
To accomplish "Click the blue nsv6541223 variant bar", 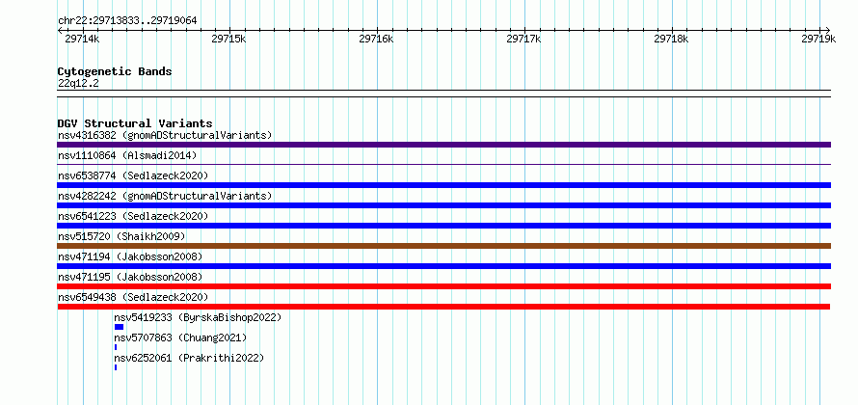I will pyautogui.click(x=443, y=226).
